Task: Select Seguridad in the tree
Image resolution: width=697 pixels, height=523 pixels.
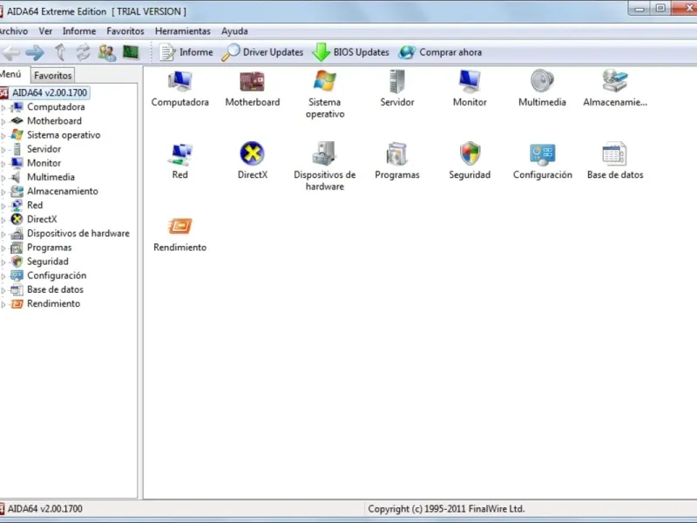Action: pos(48,261)
